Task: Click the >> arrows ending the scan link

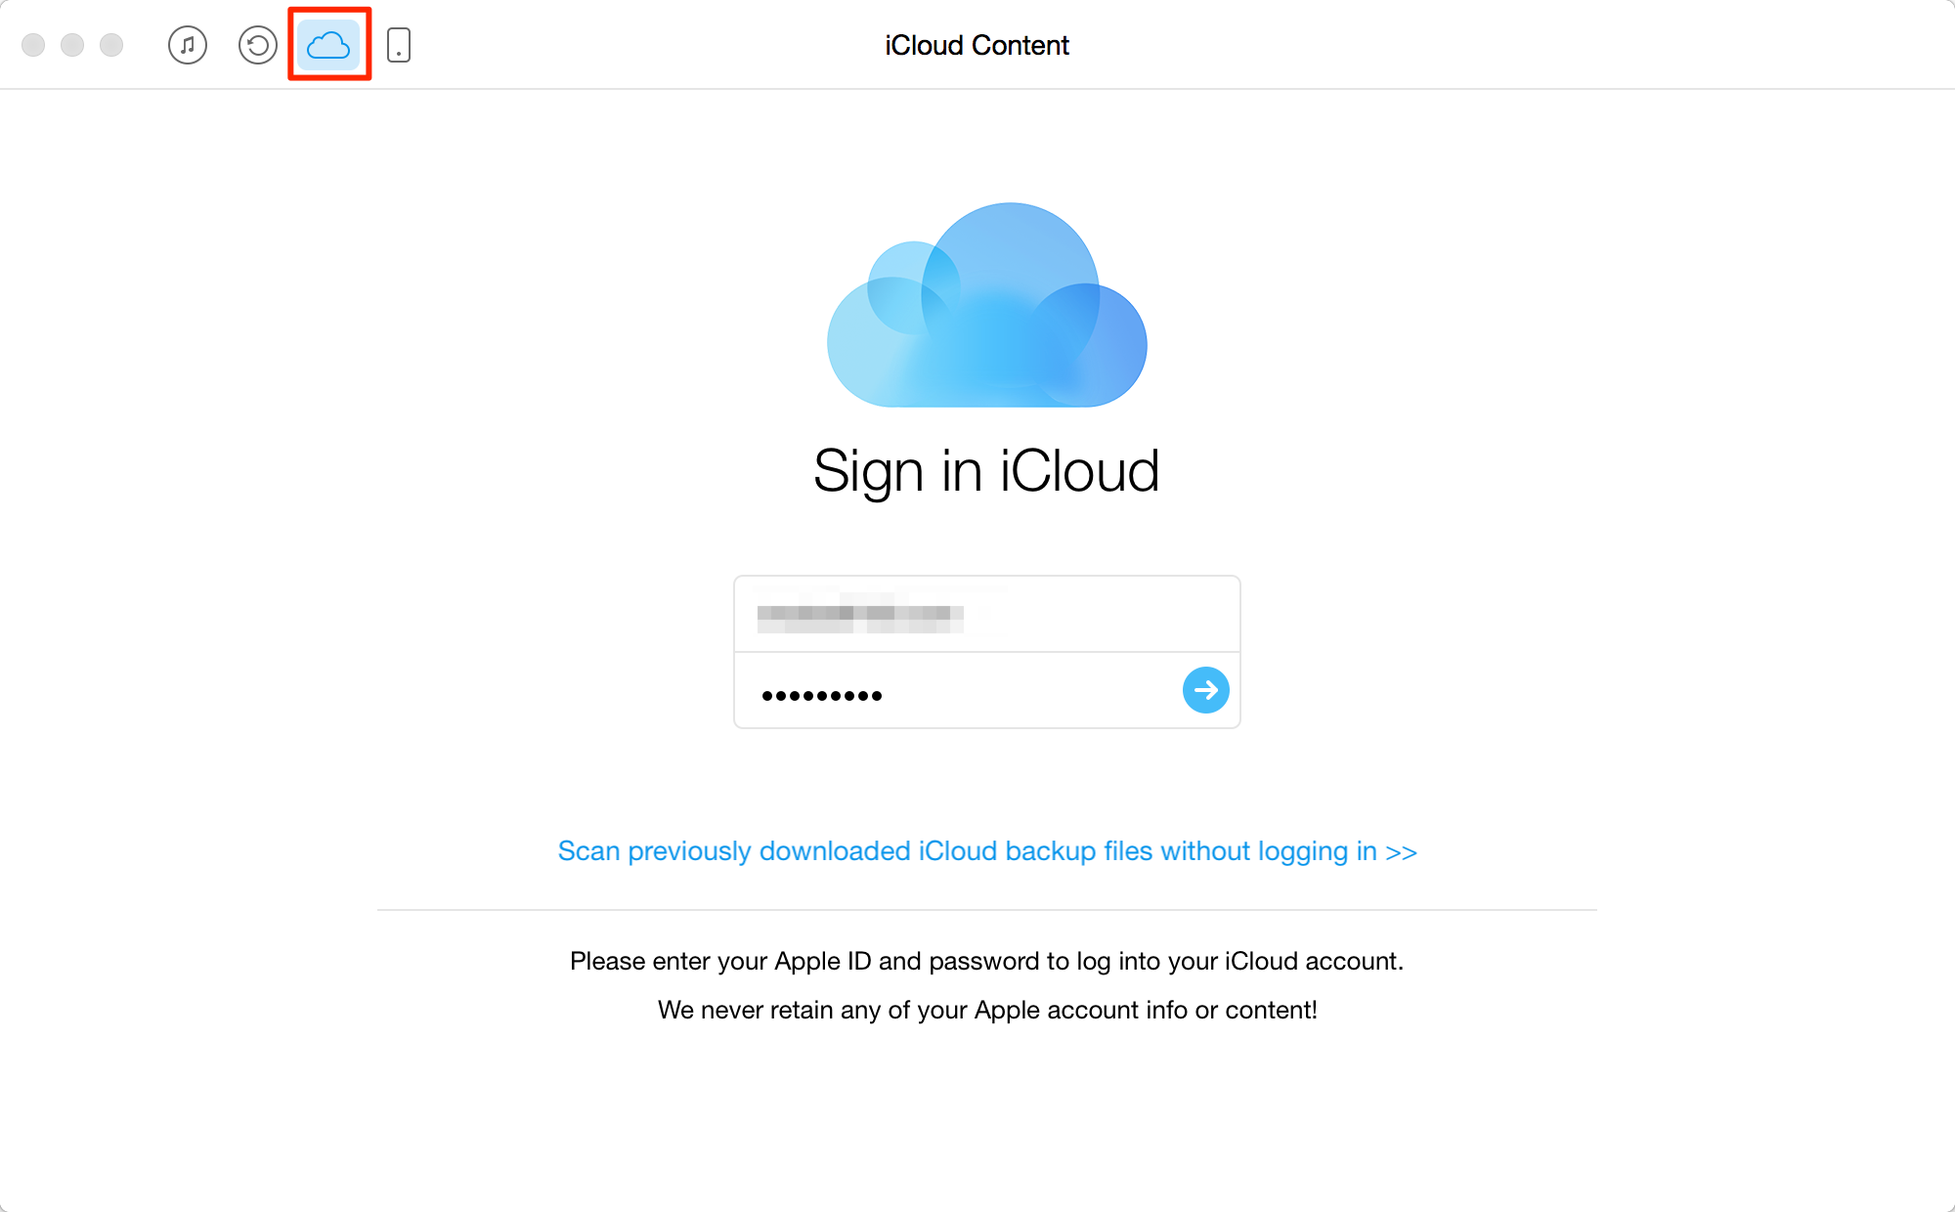Action: coord(1402,852)
